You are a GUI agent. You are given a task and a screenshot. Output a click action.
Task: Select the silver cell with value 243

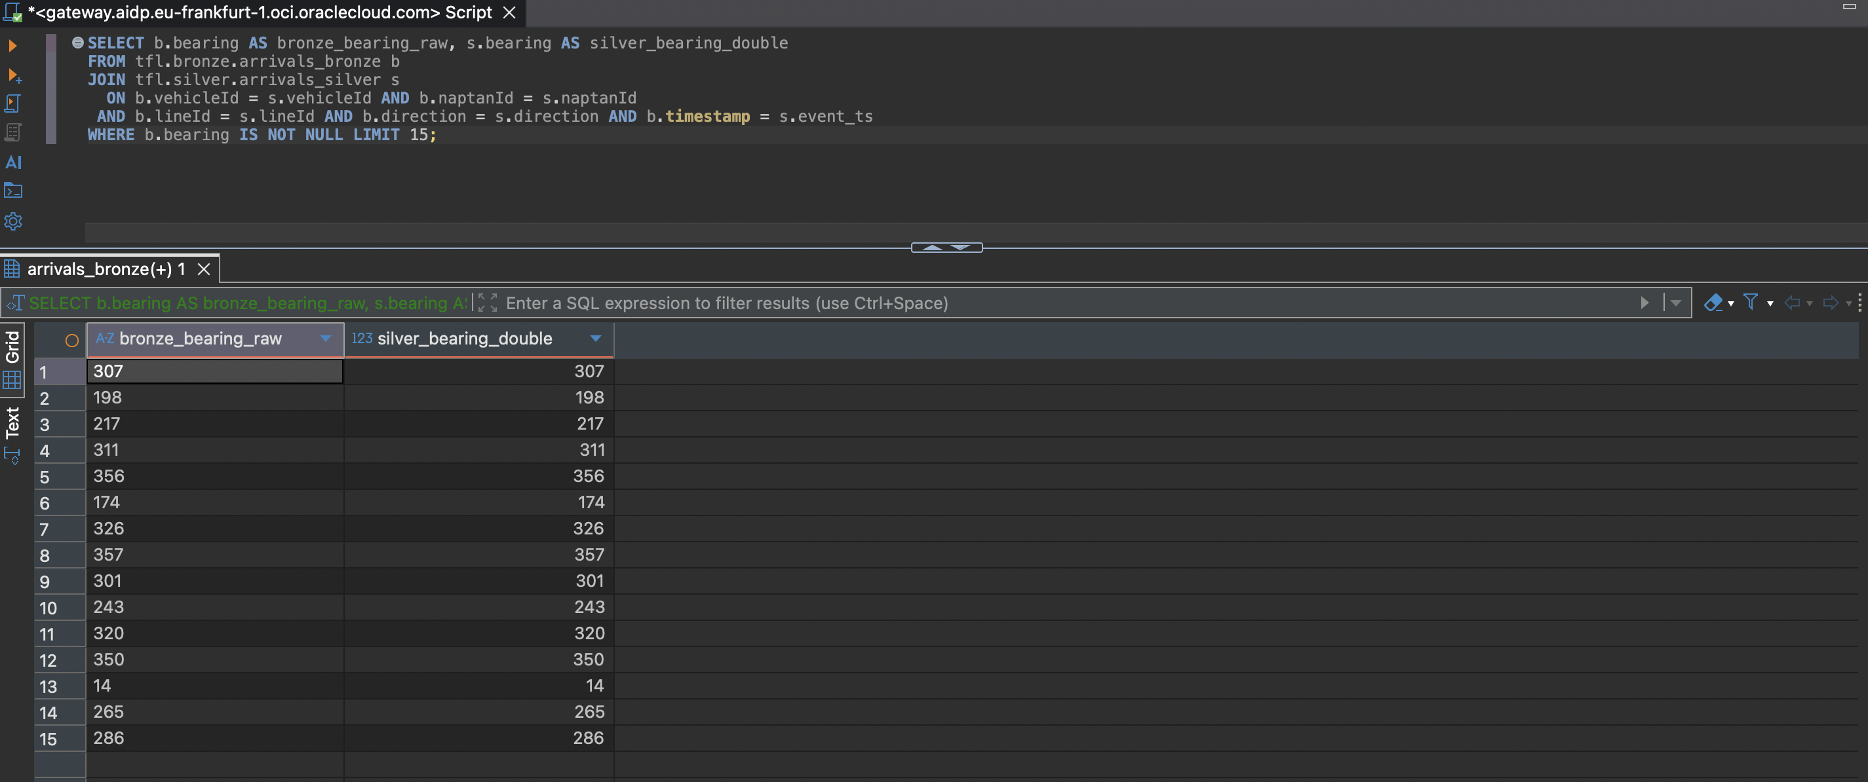tap(478, 606)
